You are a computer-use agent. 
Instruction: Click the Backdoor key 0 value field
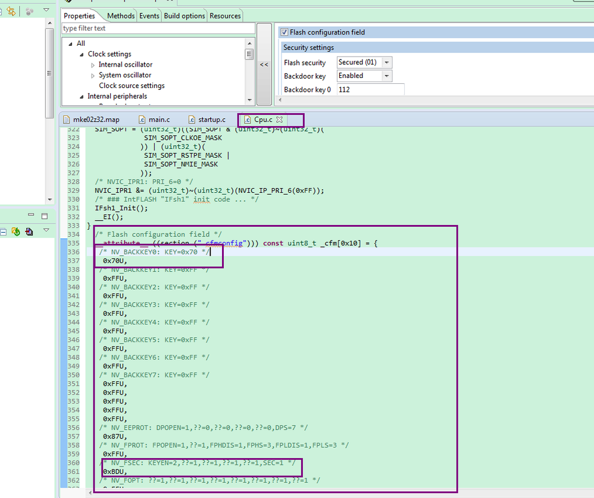pyautogui.click(x=370, y=90)
